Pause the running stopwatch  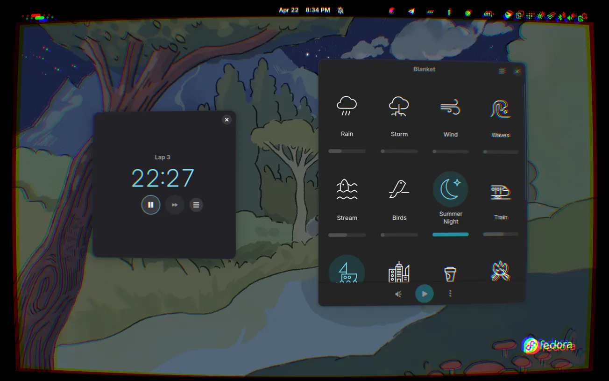coord(150,205)
